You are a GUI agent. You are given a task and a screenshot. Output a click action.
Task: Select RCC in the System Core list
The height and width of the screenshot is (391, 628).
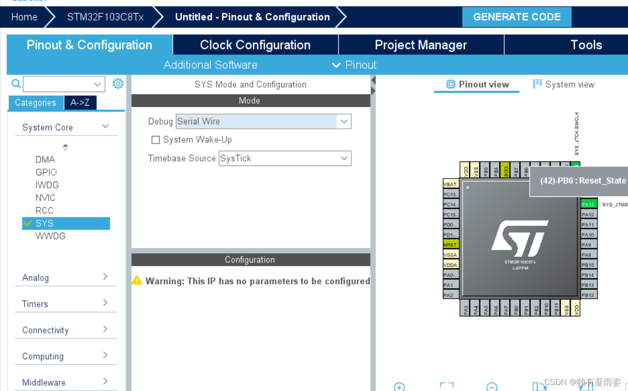pos(44,210)
